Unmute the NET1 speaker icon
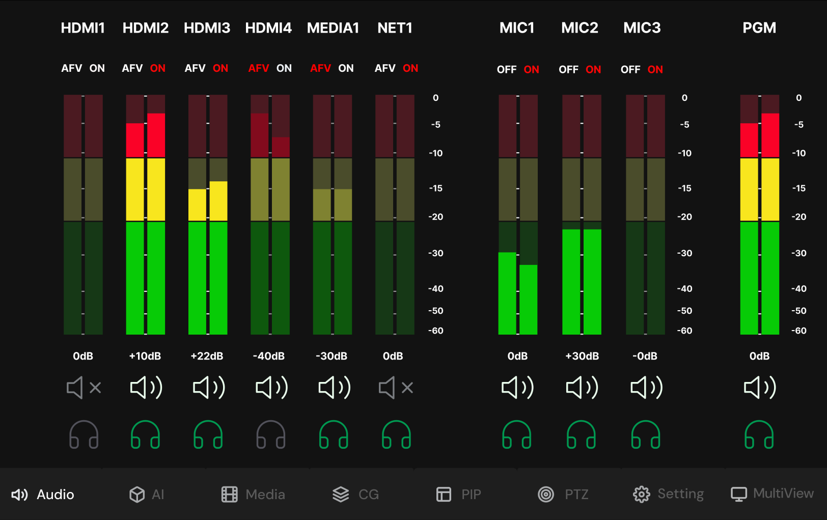The width and height of the screenshot is (827, 520). click(x=396, y=388)
